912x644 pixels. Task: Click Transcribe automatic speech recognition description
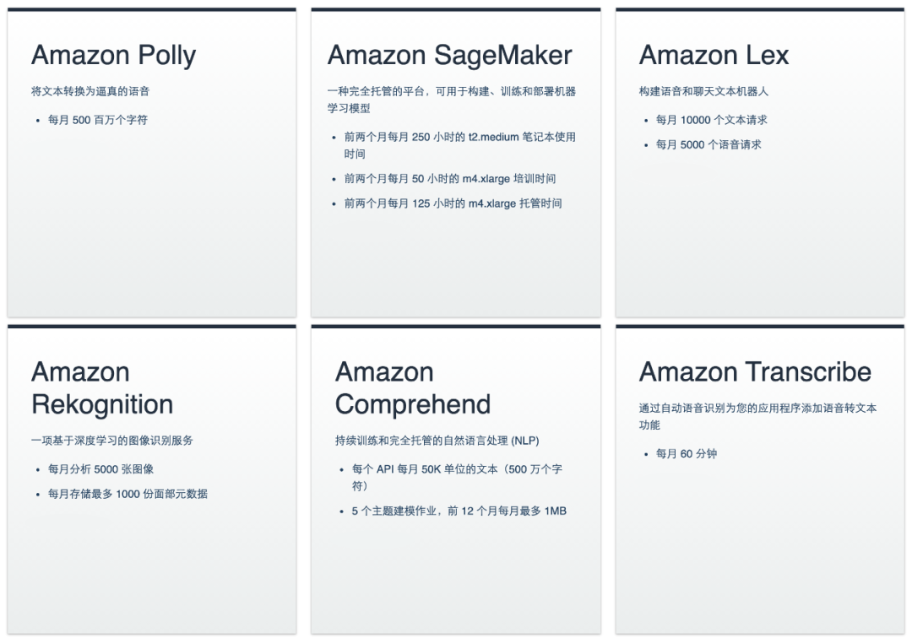coord(757,416)
